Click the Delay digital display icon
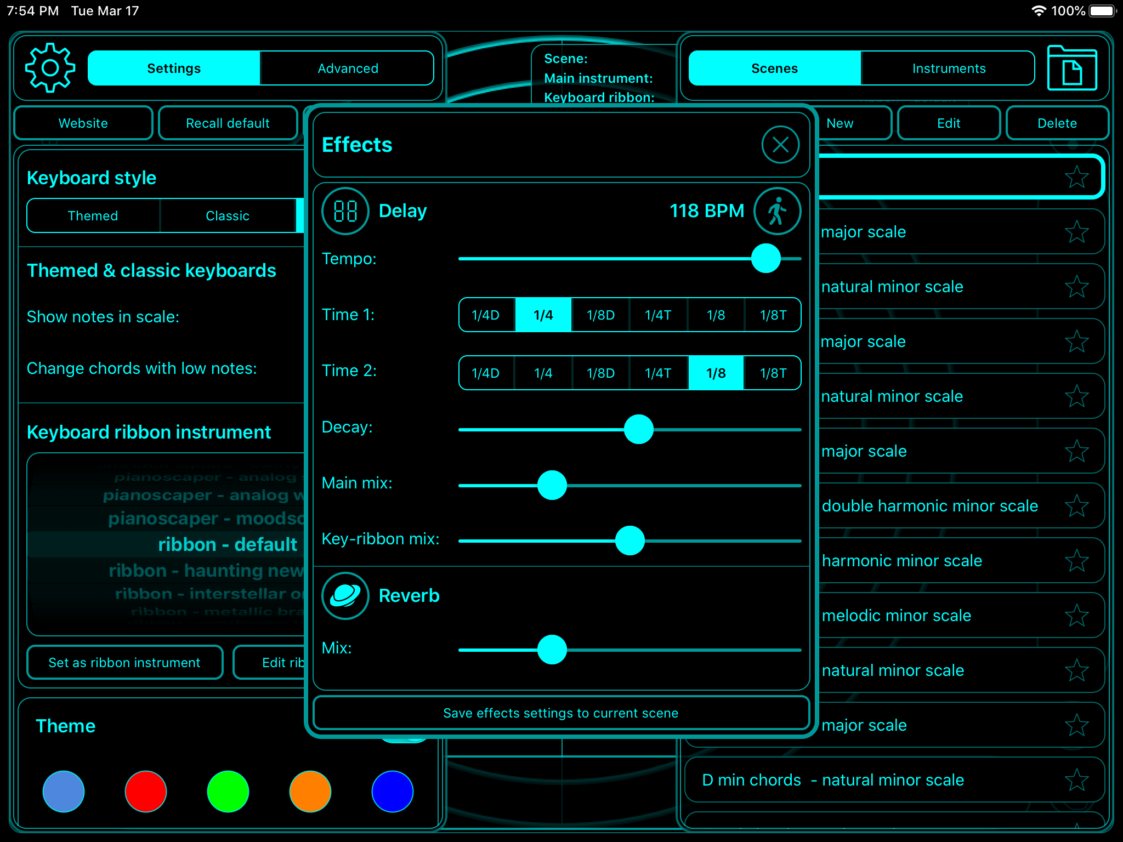 pyautogui.click(x=345, y=211)
